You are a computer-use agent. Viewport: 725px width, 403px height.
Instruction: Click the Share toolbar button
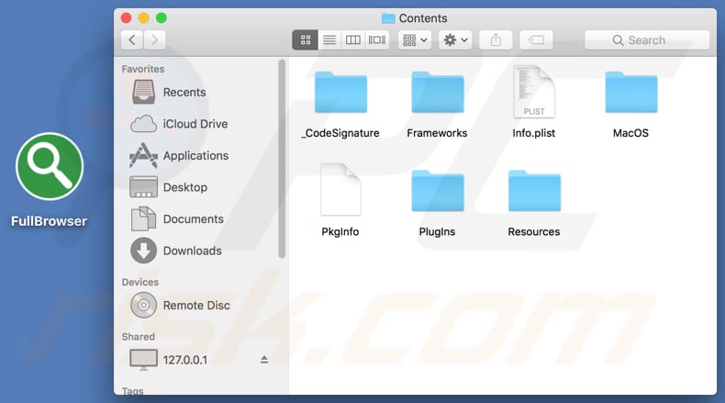[496, 40]
